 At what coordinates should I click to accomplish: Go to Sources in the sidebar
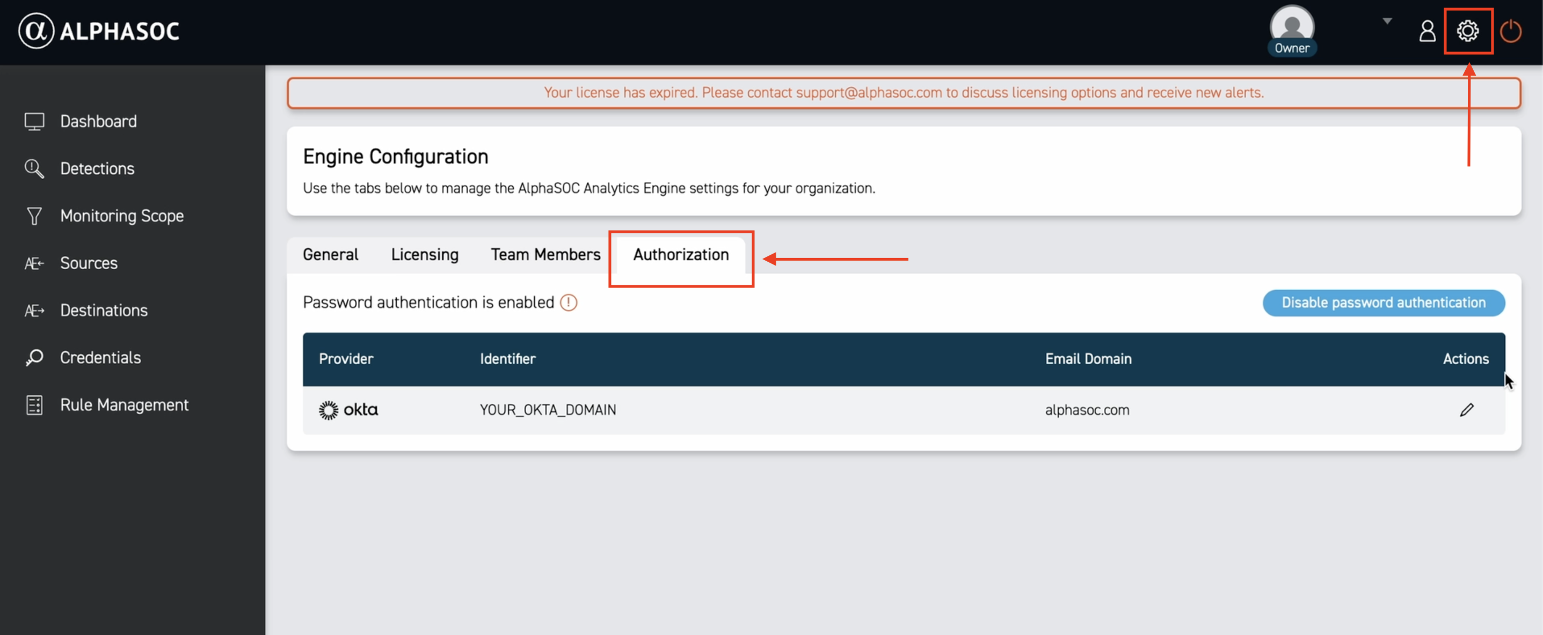pyautogui.click(x=89, y=263)
